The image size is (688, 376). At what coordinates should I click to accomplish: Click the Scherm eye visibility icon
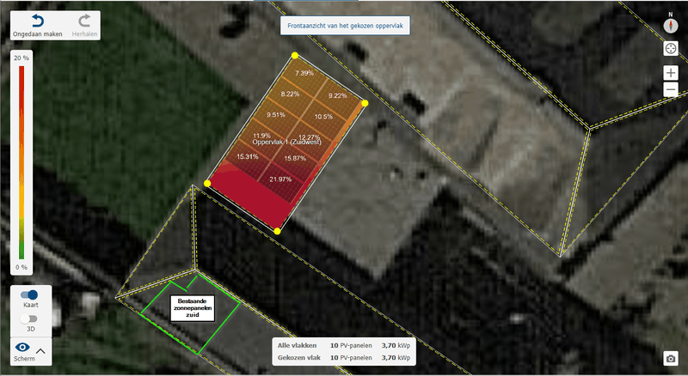click(x=22, y=348)
